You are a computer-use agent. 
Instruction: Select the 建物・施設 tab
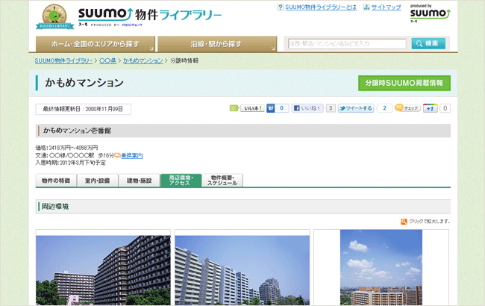[139, 181]
